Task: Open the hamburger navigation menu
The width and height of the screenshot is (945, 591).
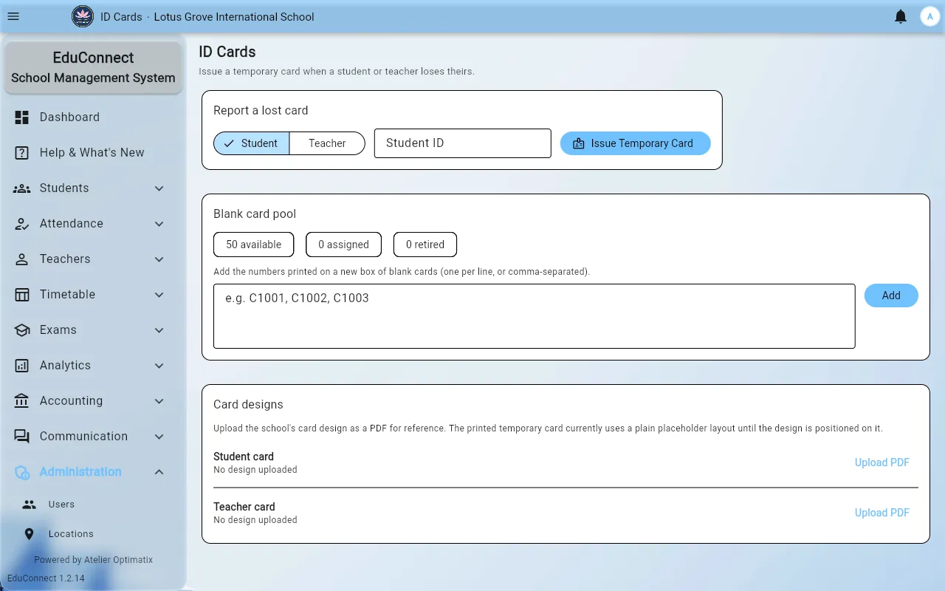Action: click(13, 16)
